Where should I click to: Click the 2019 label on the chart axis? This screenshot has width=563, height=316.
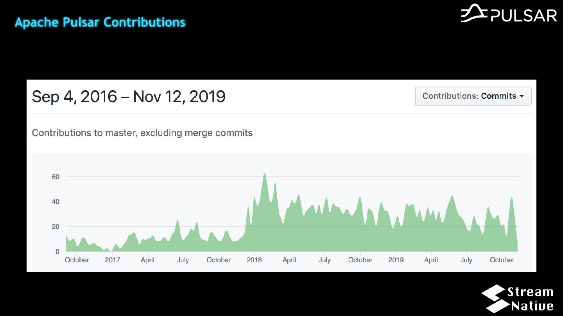tap(396, 260)
